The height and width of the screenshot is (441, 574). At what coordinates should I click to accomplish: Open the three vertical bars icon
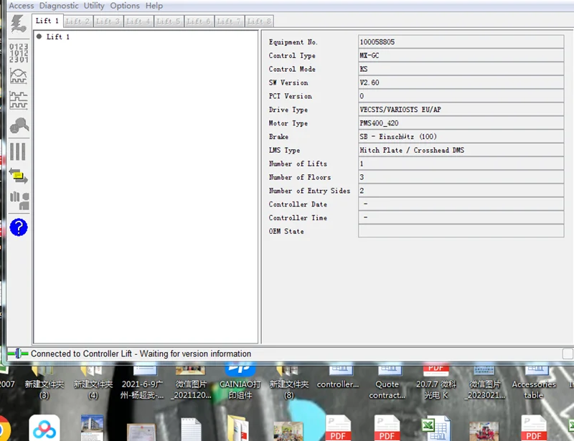pos(18,151)
